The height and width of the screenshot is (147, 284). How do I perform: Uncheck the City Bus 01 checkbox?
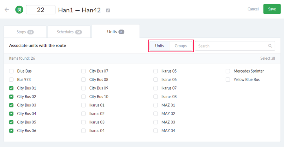(11, 88)
